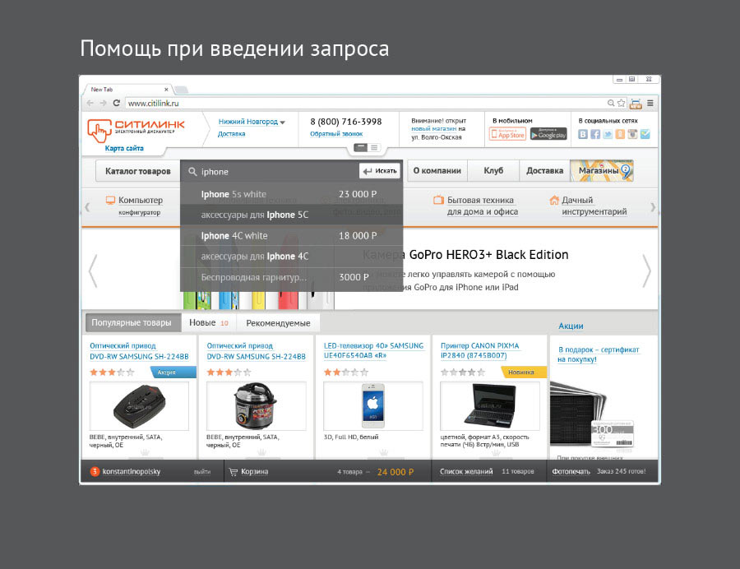Bookmark the page with the star icon

point(621,104)
